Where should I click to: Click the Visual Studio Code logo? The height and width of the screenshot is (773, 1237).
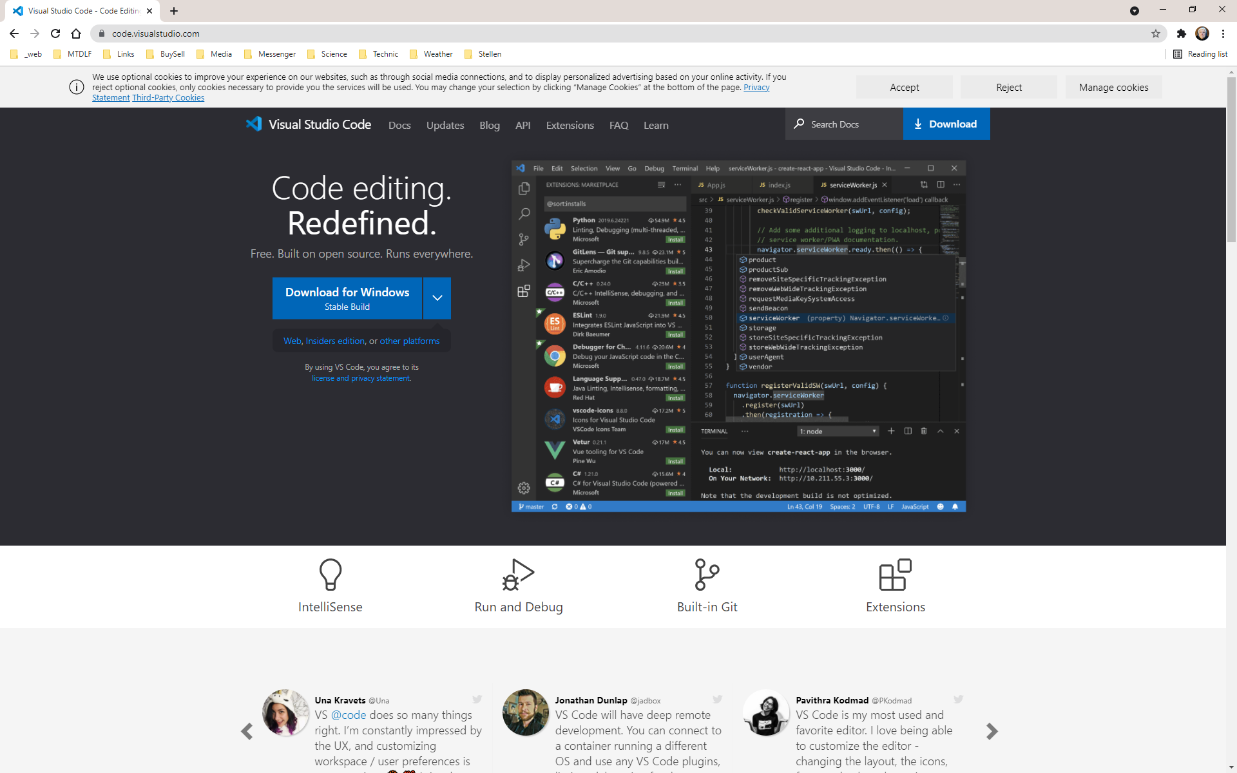coord(309,124)
